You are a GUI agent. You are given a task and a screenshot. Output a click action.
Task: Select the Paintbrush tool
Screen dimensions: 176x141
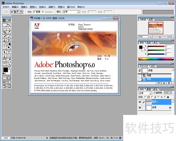point(9,37)
